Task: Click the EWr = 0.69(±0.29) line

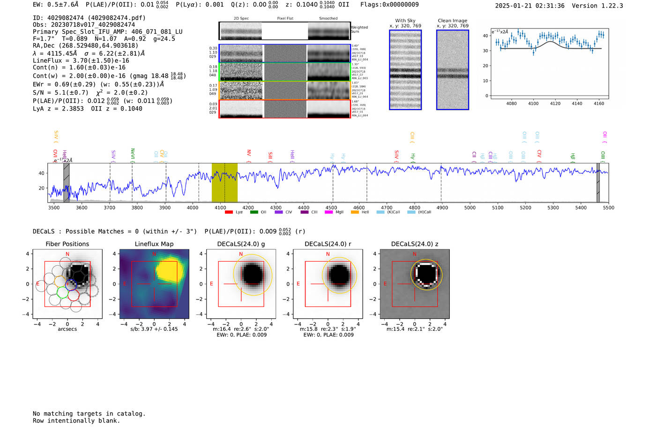Action: point(98,84)
